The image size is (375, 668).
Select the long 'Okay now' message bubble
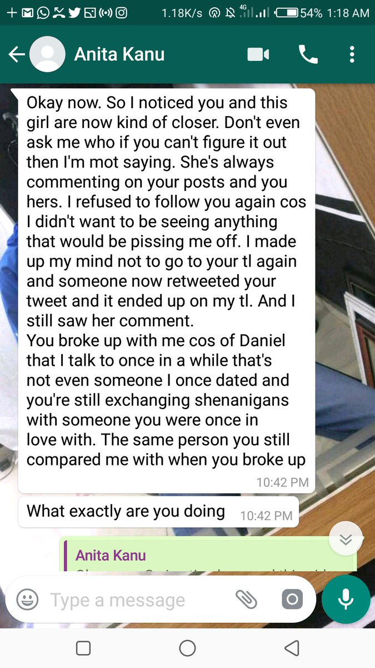[167, 290]
